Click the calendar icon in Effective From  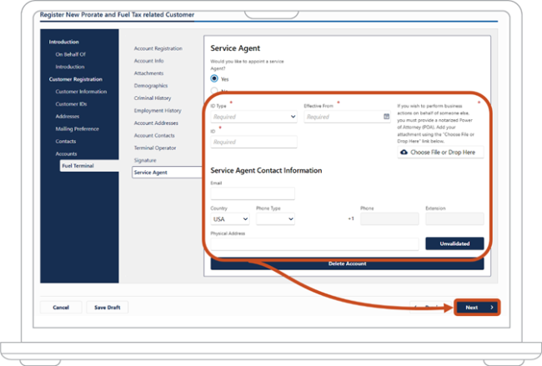coord(386,117)
